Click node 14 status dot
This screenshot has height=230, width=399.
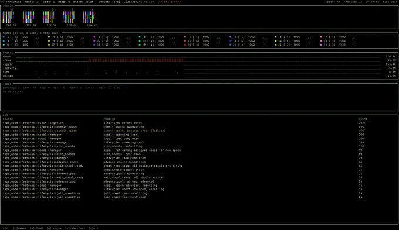click(276, 41)
